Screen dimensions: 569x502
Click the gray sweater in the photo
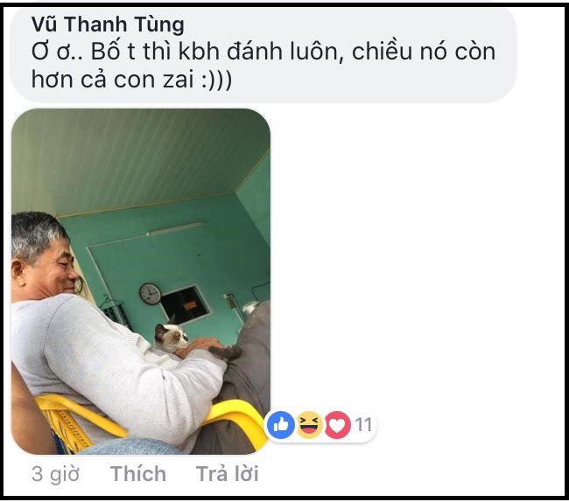point(109,366)
